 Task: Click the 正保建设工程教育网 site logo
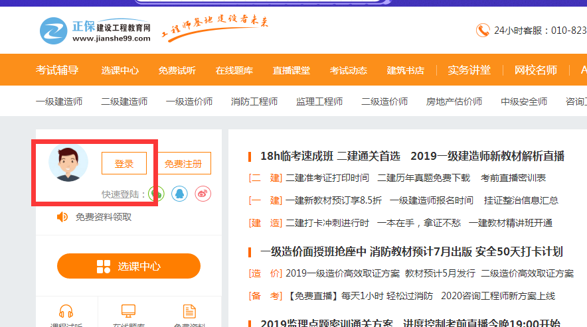click(95, 31)
